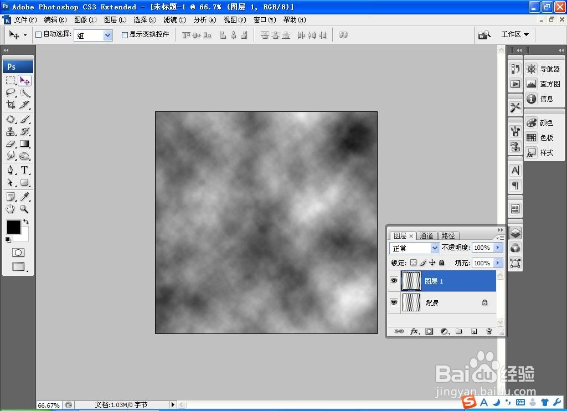Open the 滤镜 menu

pos(175,20)
